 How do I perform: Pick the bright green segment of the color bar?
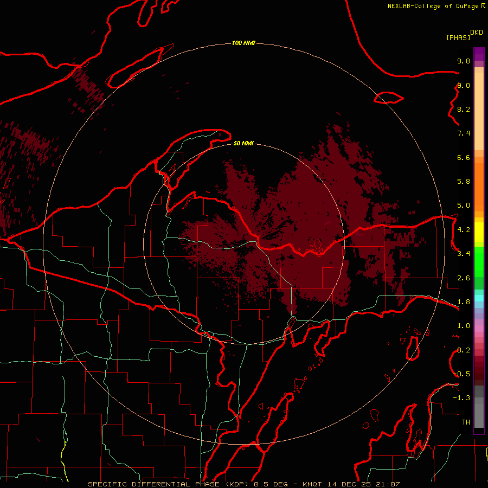(479, 262)
